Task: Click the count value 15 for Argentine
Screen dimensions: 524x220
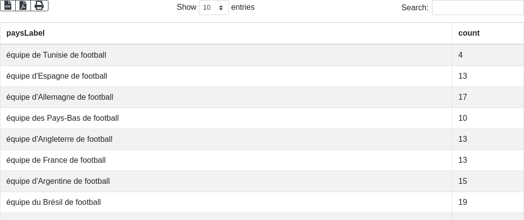Action: coord(463,181)
